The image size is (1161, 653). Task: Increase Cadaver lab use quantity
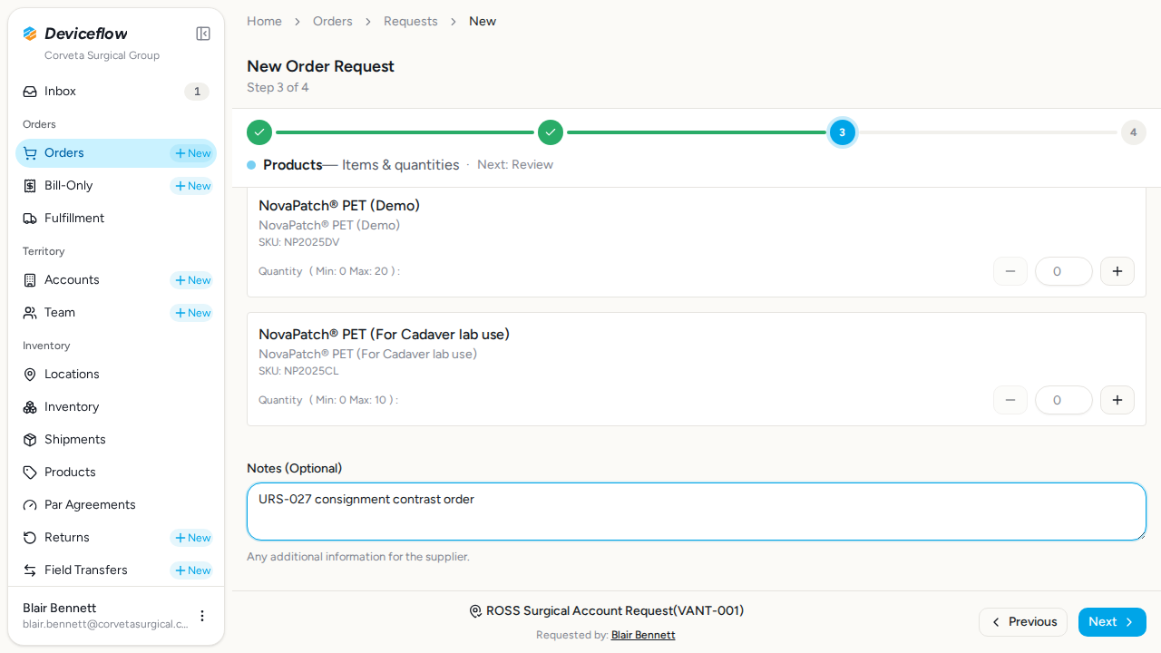pyautogui.click(x=1117, y=400)
